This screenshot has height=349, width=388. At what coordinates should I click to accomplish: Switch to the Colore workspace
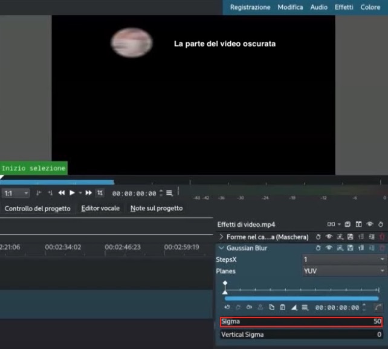click(x=370, y=7)
